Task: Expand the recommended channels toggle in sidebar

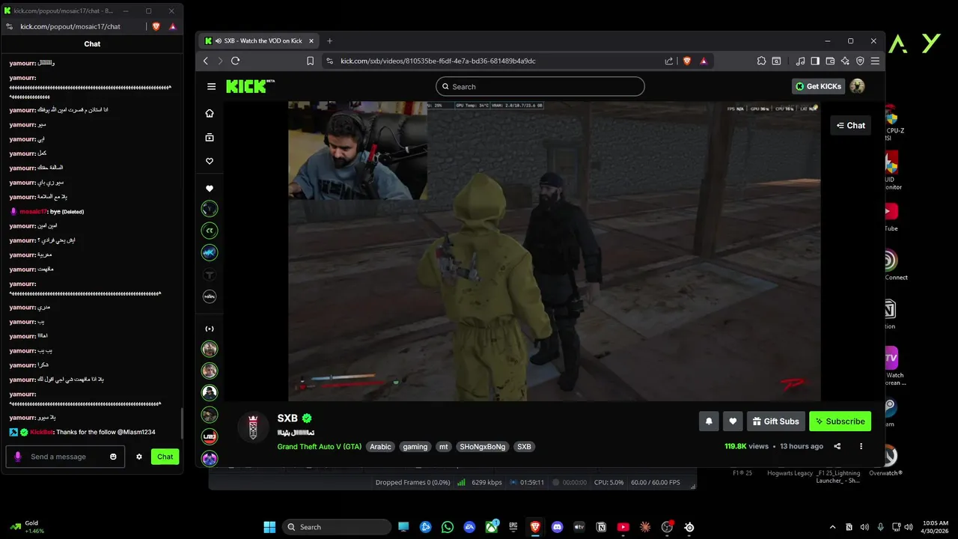Action: click(x=210, y=329)
